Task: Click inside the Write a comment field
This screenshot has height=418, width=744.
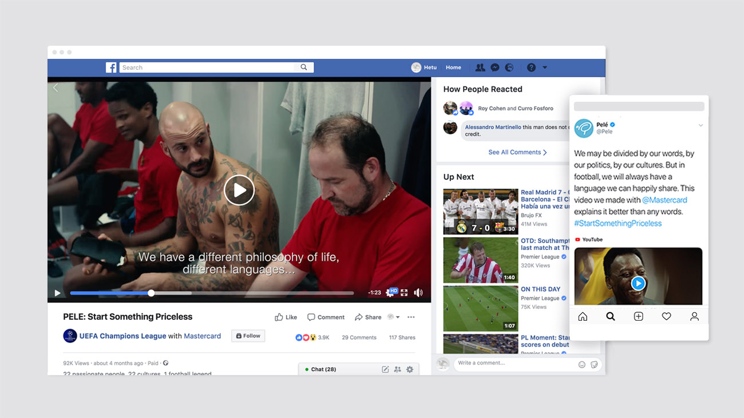Action: pos(515,364)
